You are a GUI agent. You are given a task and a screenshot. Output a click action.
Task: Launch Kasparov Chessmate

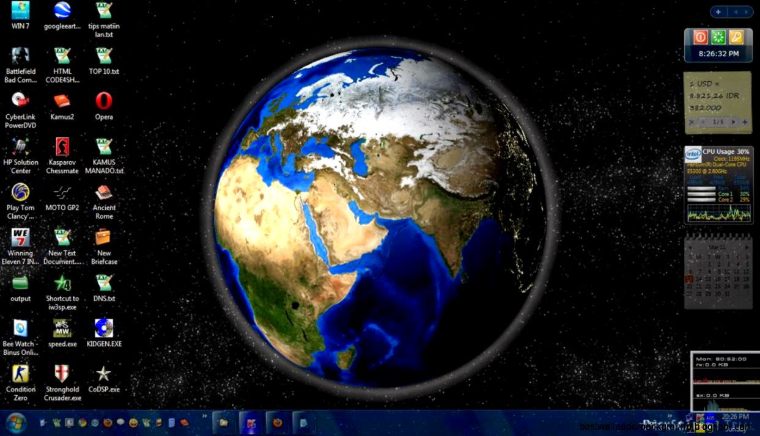(x=62, y=156)
